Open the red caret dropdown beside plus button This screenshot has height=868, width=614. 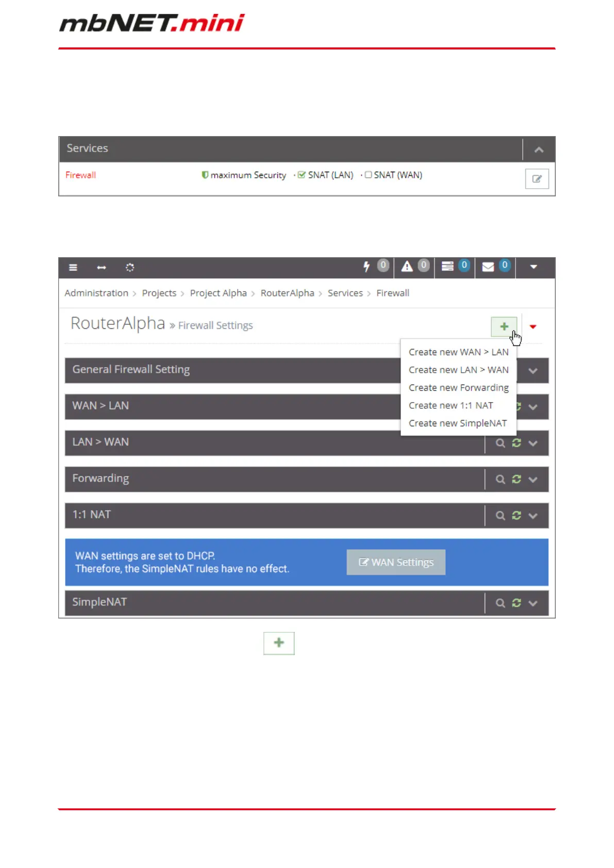[533, 327]
